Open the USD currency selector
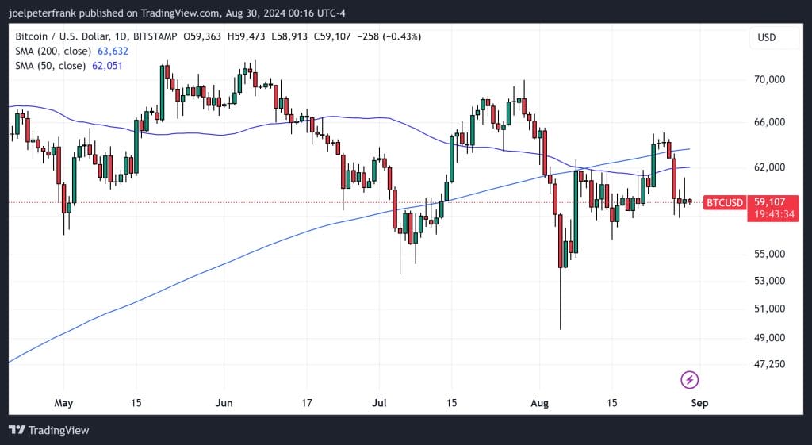This screenshot has height=445, width=812. click(766, 37)
